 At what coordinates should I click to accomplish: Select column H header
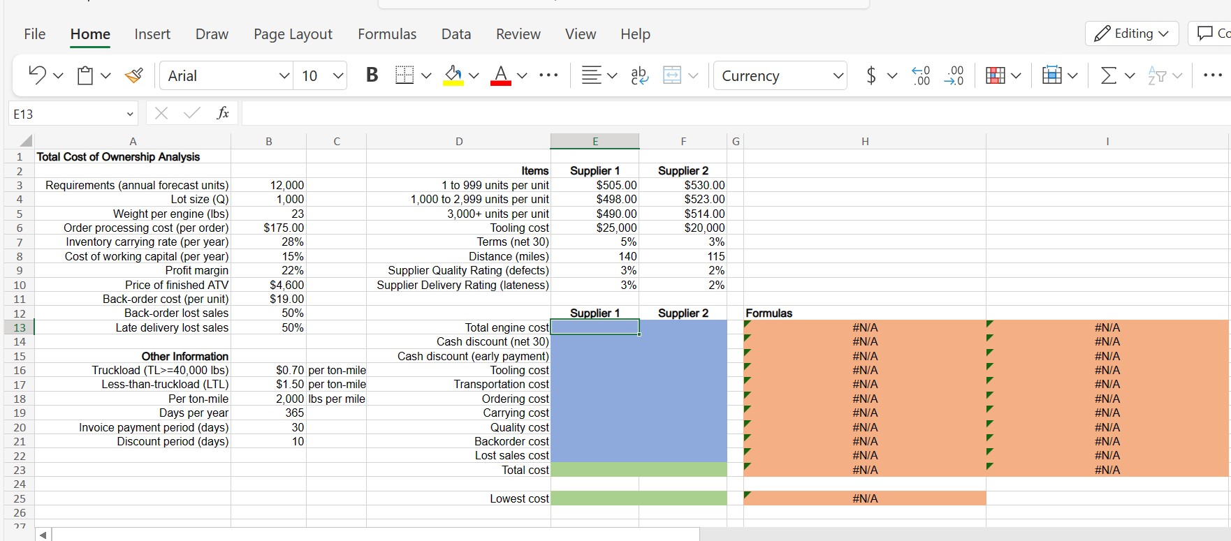[865, 142]
